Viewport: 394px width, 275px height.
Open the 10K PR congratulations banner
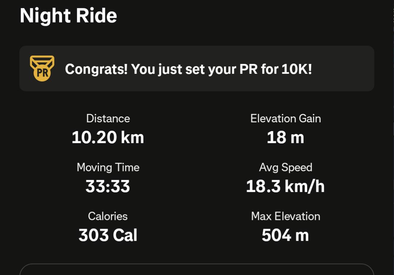pyautogui.click(x=197, y=68)
